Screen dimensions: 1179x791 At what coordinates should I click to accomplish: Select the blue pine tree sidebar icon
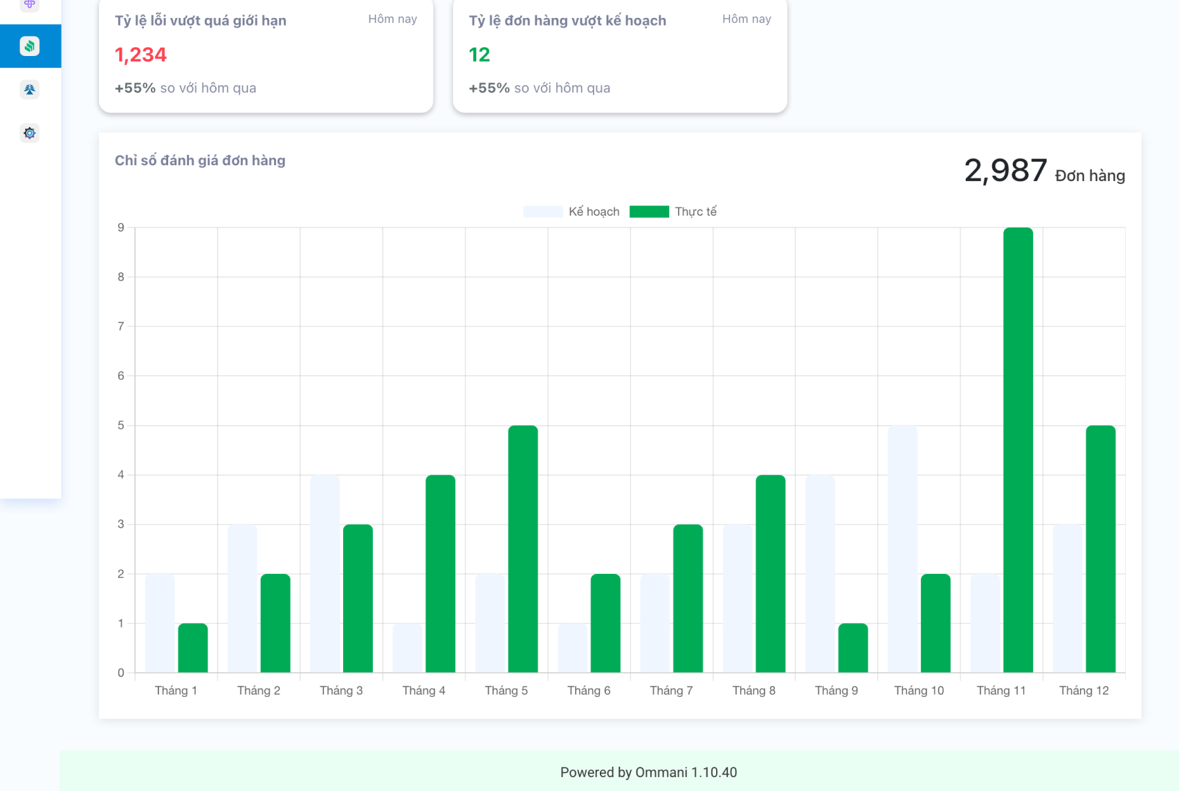click(x=30, y=90)
